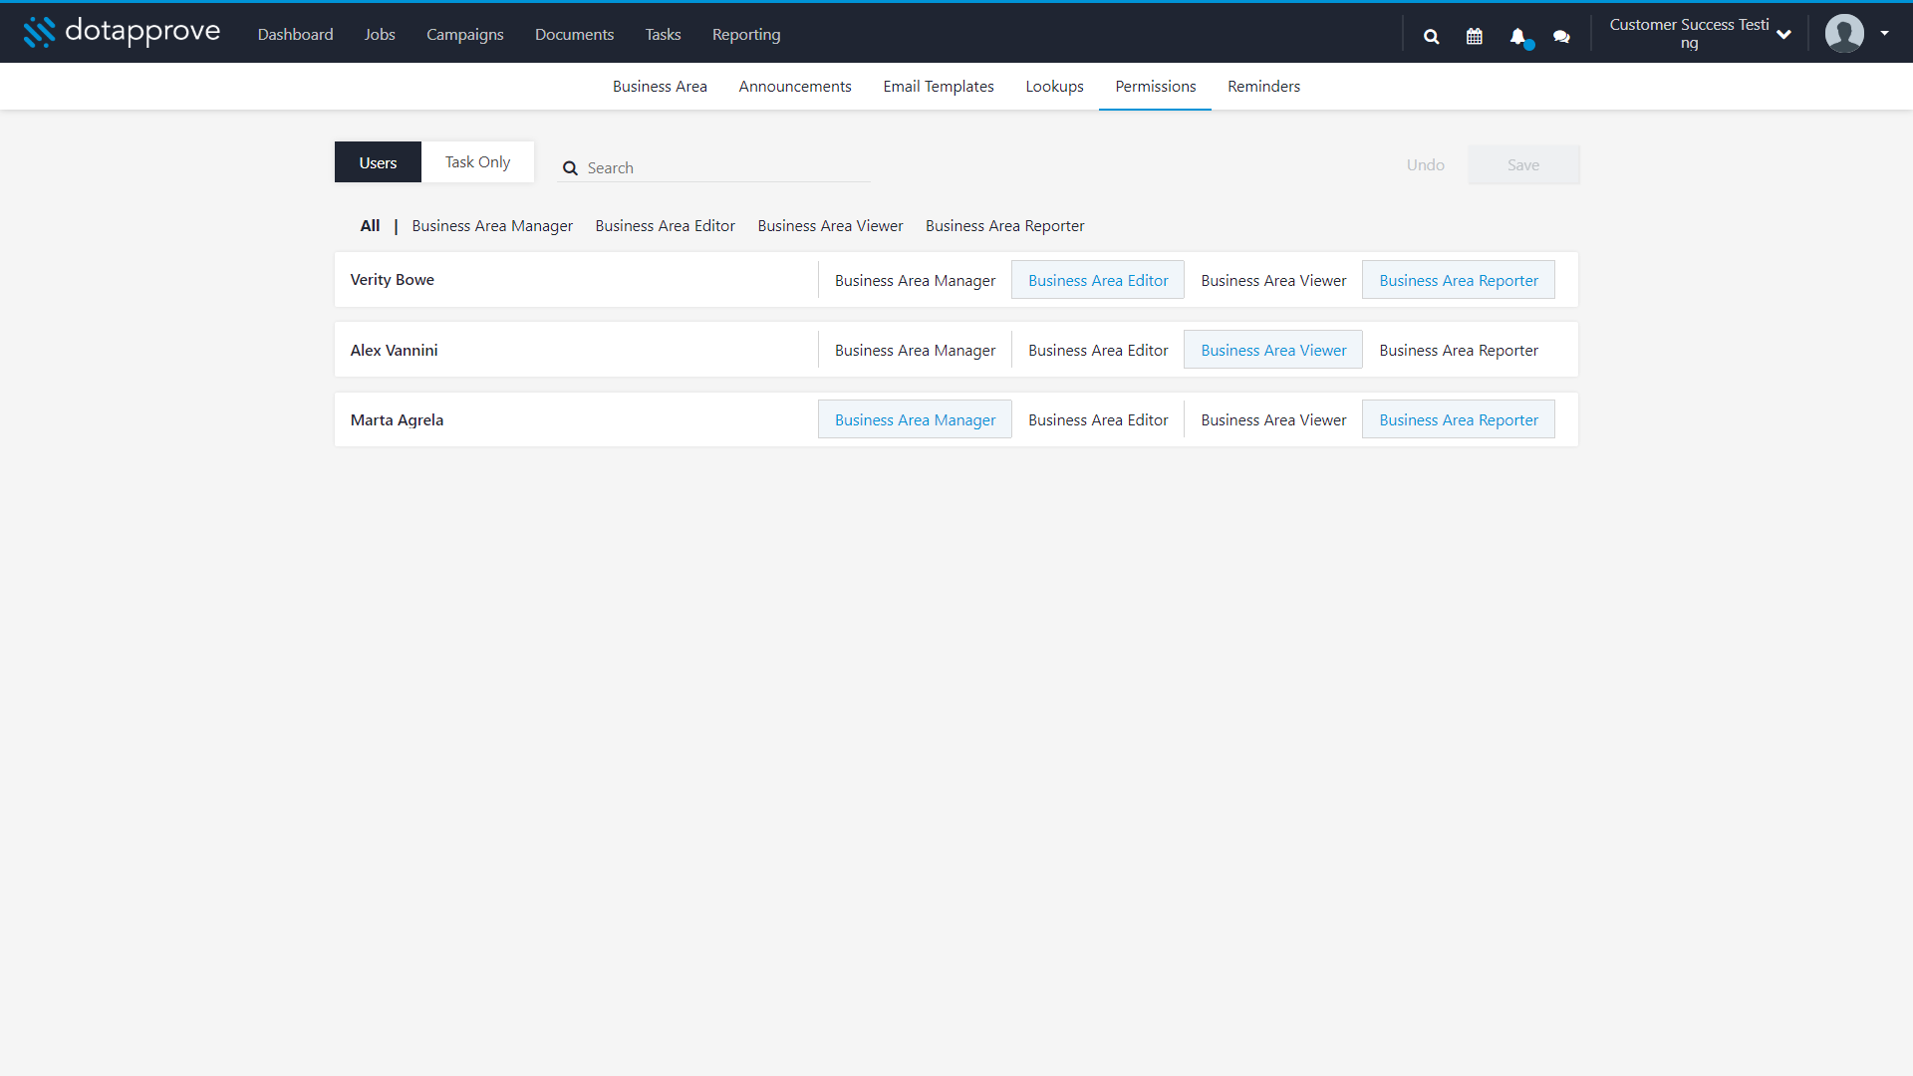Image resolution: width=1913 pixels, height=1076 pixels.
Task: Click the name Verity Bowe
Action: click(x=392, y=280)
